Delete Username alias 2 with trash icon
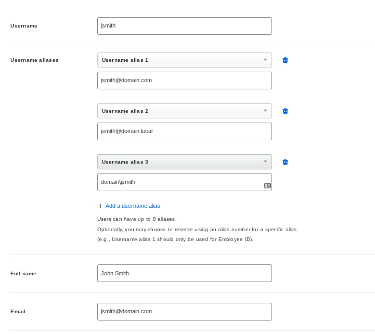Image resolution: width=375 pixels, height=334 pixels. pyautogui.click(x=285, y=111)
